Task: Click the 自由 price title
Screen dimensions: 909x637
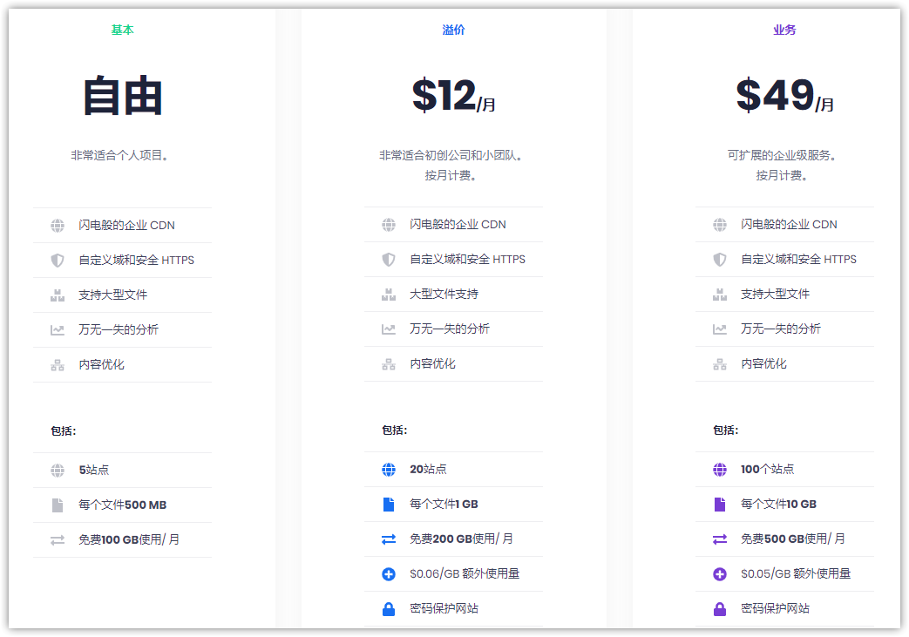Action: point(123,97)
